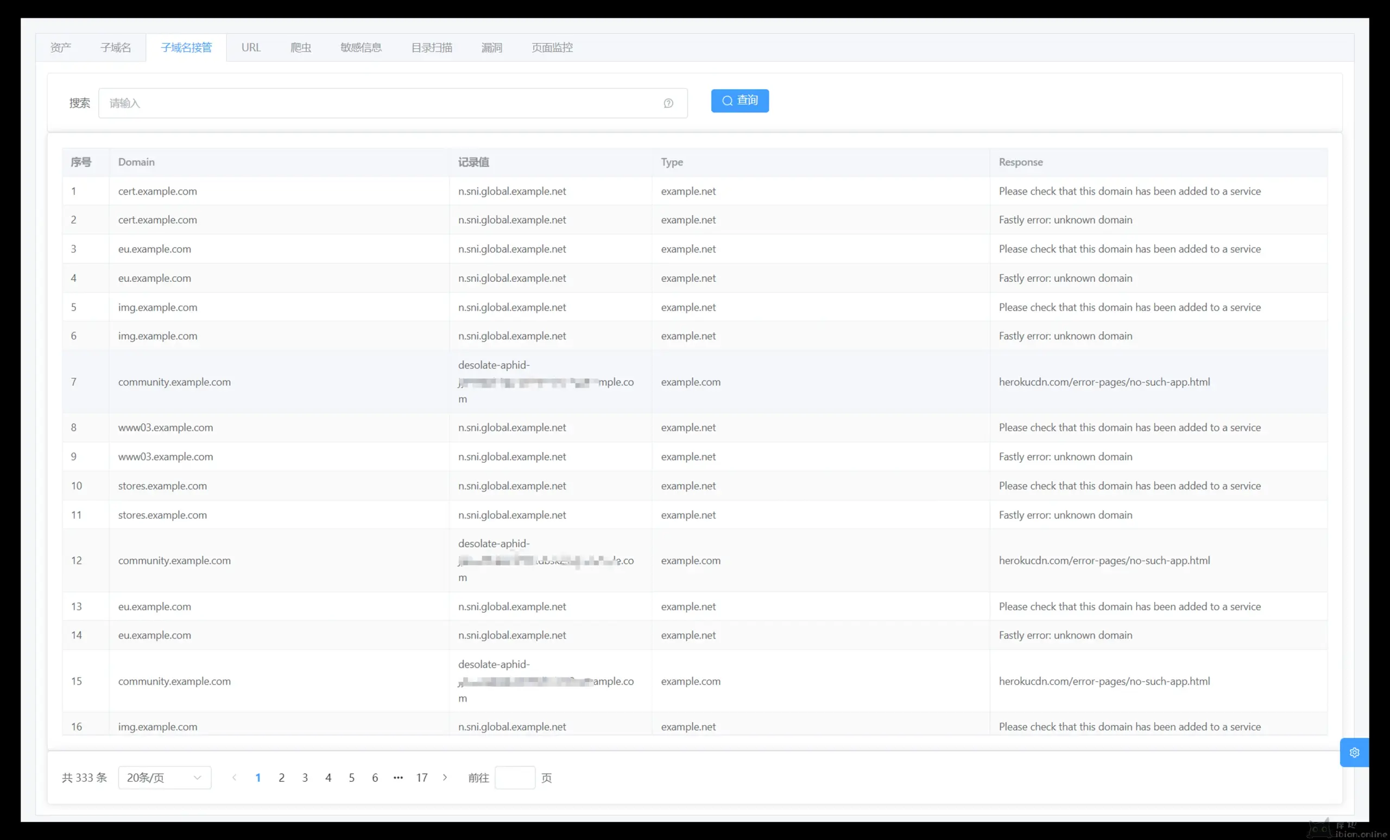Switch to the URL tab
The height and width of the screenshot is (840, 1390).
251,48
